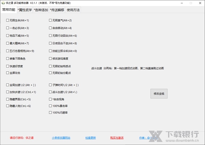Enable 最大精神(Alt+7)
Screen dimensions: 205x145
pyautogui.click(x=17, y=43)
